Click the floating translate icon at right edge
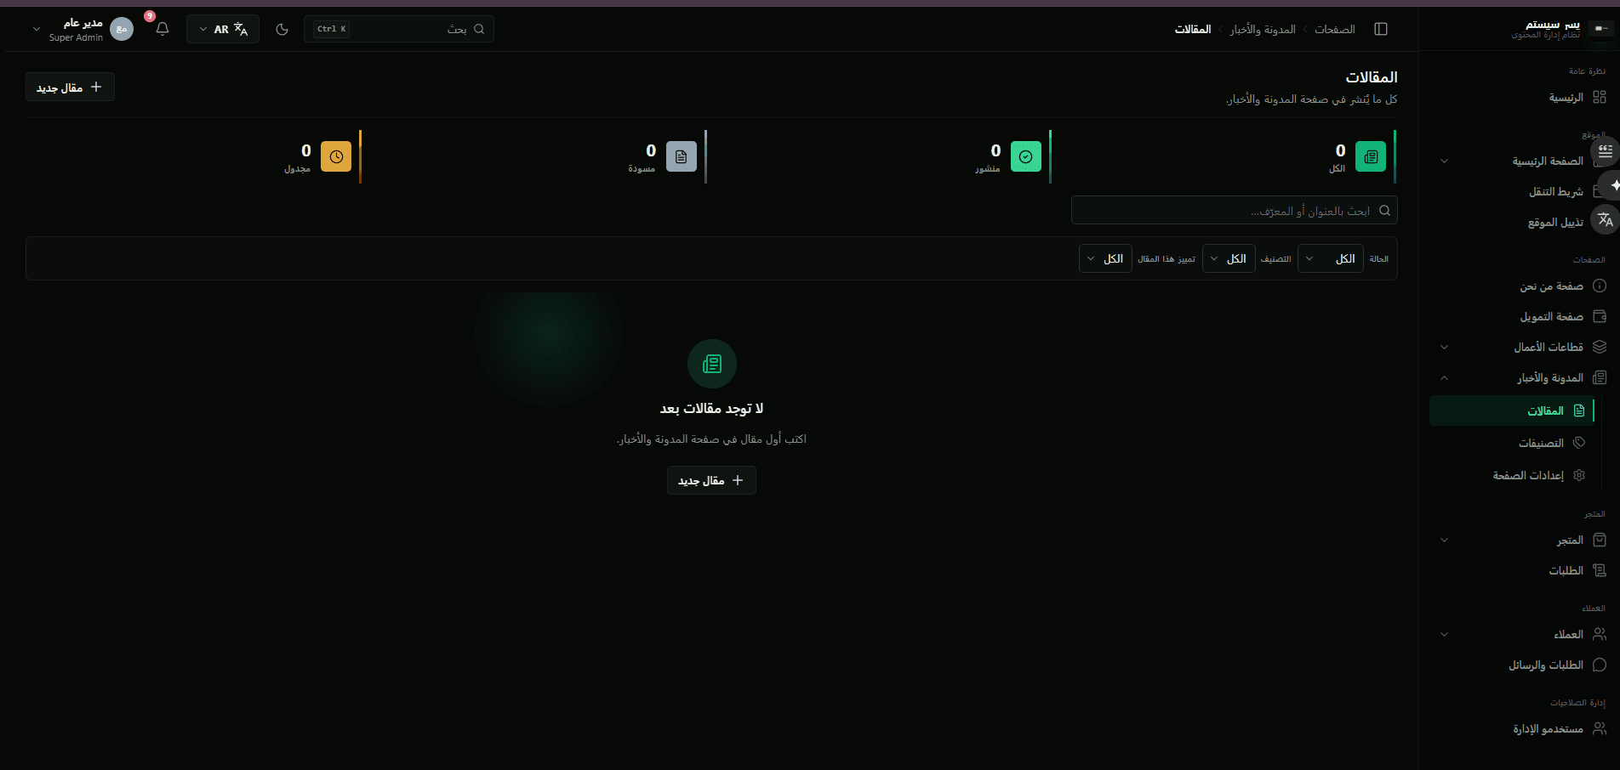The height and width of the screenshot is (770, 1620). [x=1606, y=219]
